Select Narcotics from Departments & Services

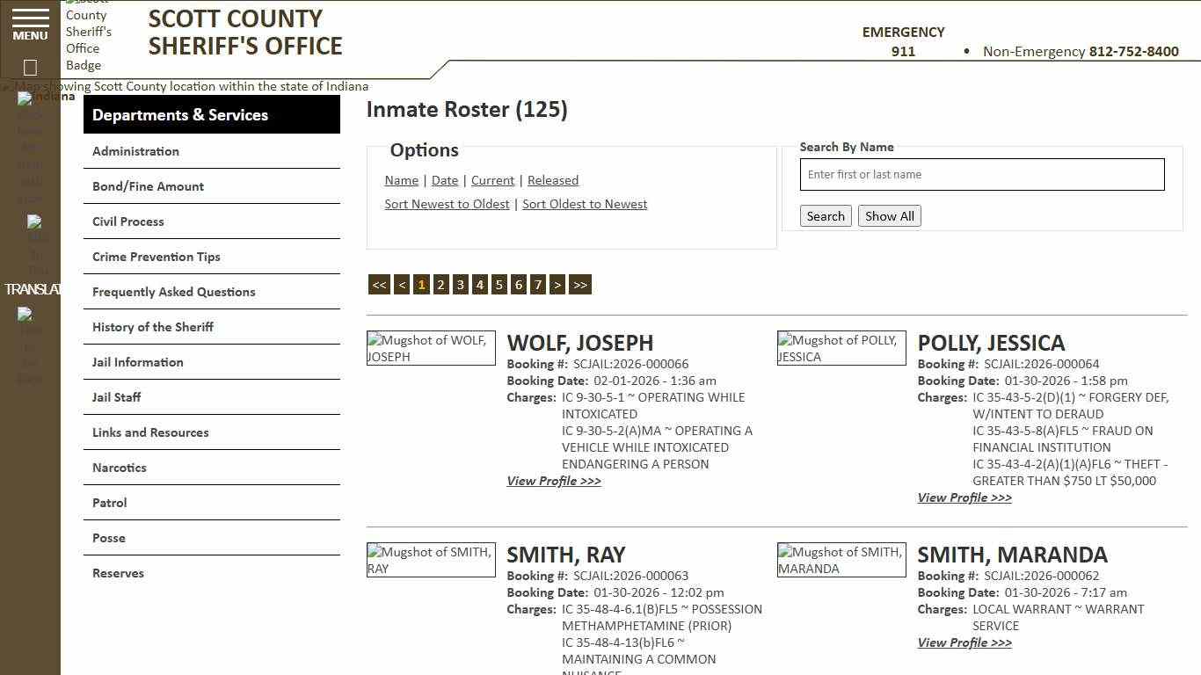(x=119, y=467)
